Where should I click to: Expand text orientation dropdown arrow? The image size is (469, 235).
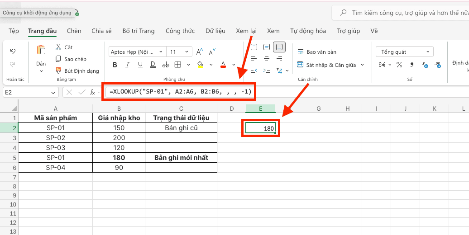coord(287,71)
